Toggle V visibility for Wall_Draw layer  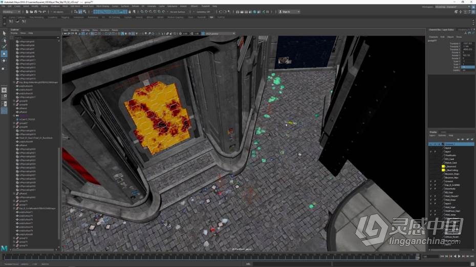(431, 200)
